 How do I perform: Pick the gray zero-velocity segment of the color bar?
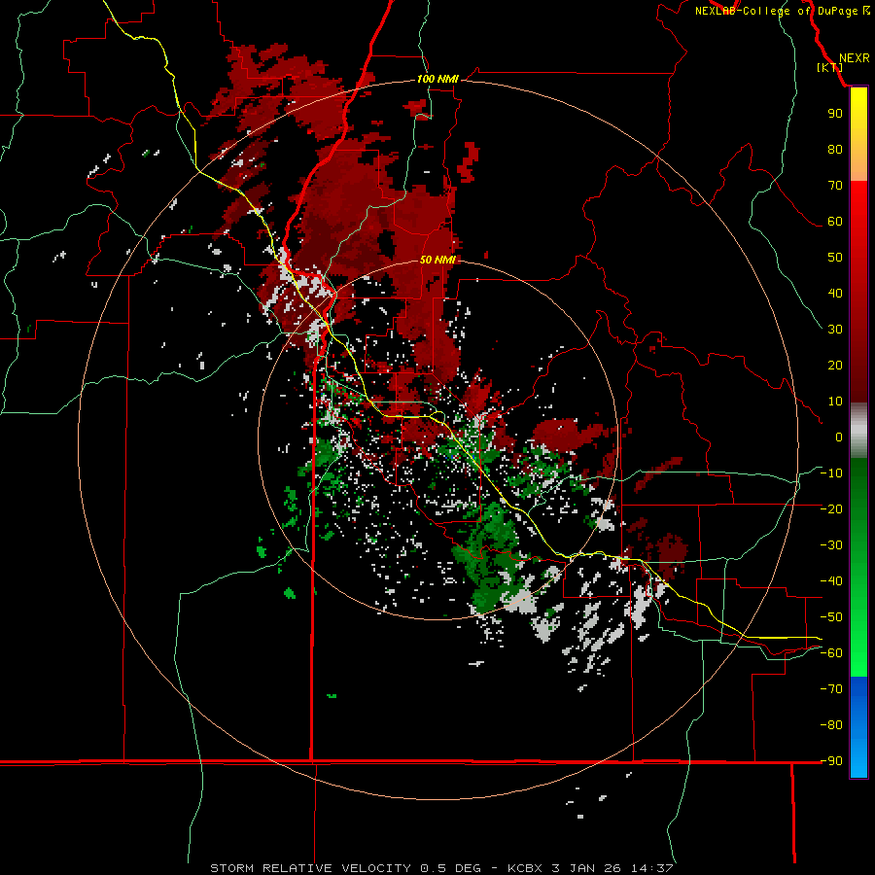(858, 431)
